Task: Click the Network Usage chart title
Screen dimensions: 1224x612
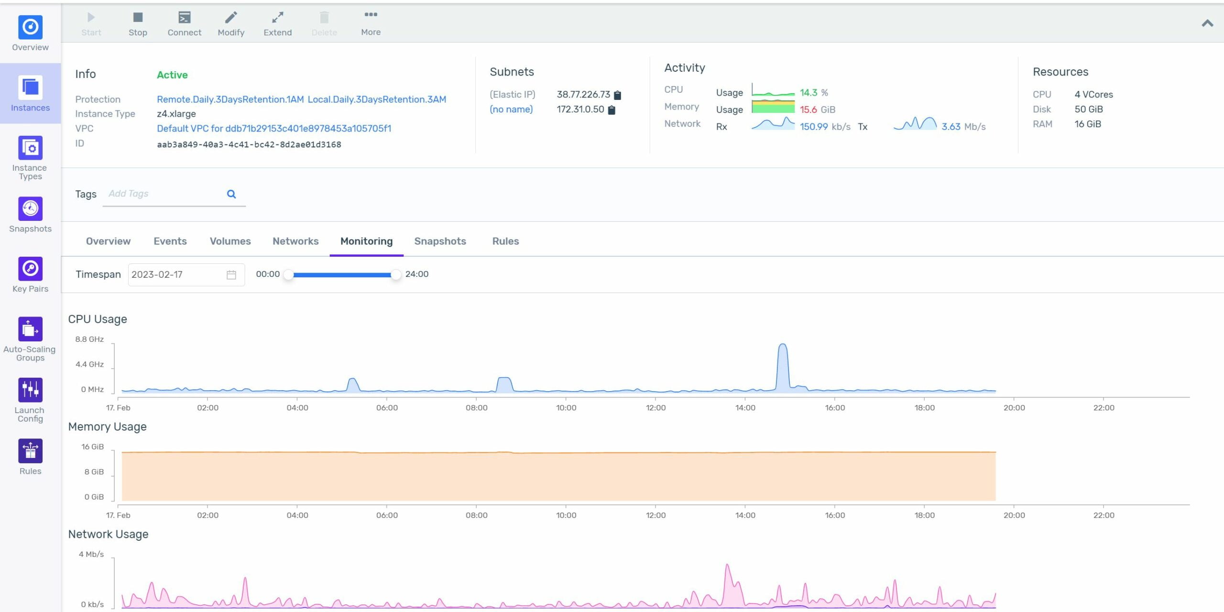Action: (108, 535)
